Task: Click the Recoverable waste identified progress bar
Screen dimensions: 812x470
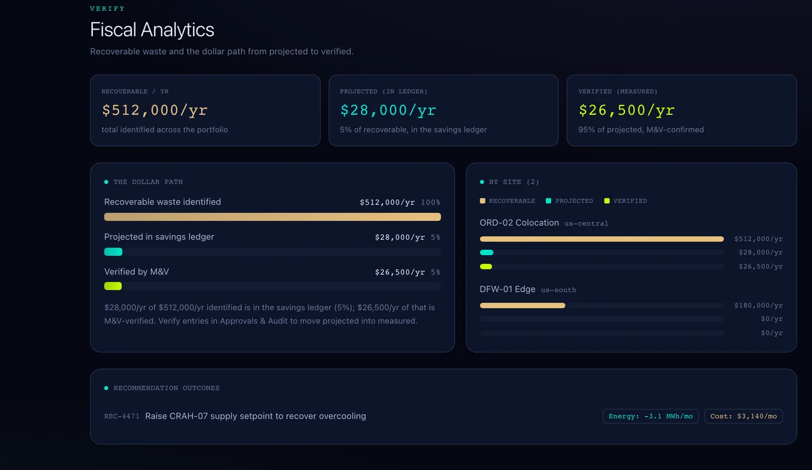Action: tap(272, 217)
